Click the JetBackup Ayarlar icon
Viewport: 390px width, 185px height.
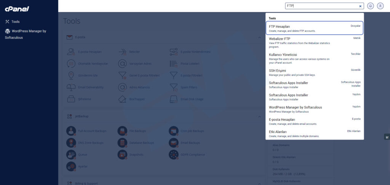pos(71,166)
